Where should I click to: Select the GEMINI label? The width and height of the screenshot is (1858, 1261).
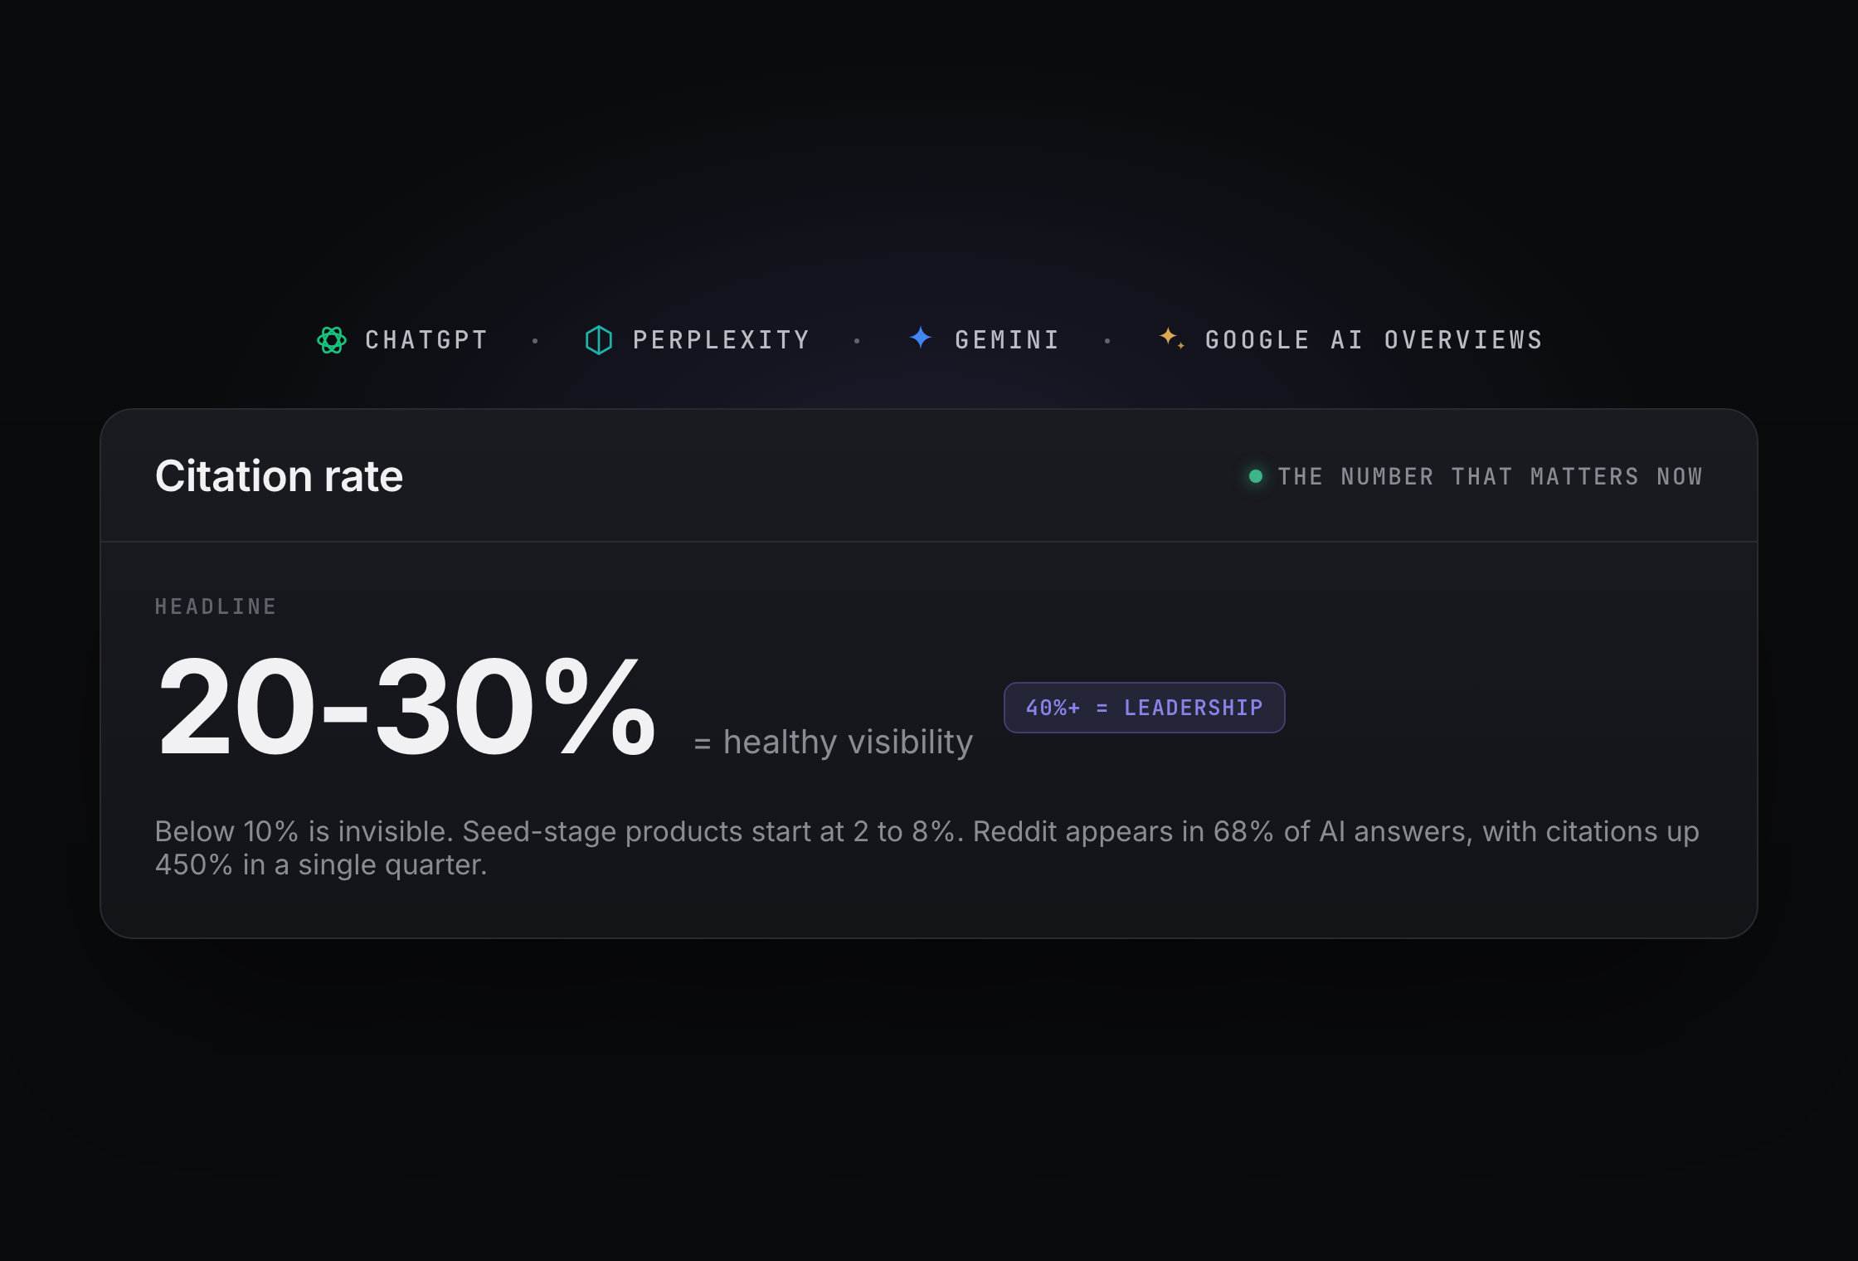pos(1008,340)
